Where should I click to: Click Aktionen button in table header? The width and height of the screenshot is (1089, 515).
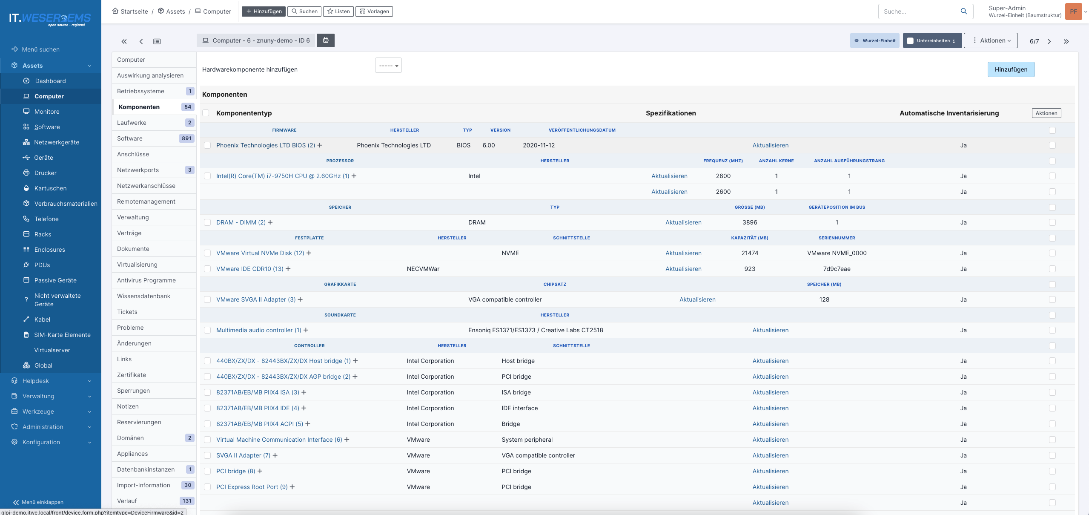pos(1046,113)
